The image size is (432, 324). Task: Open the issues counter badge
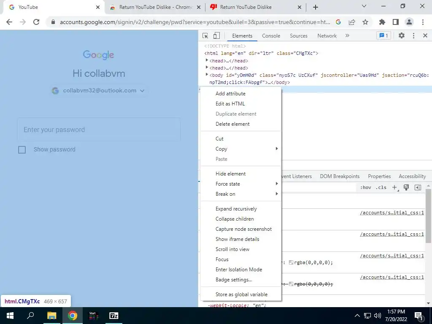pos(383,35)
